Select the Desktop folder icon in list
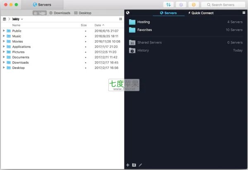Viewport: 248px width, 170px height. (x=9, y=68)
